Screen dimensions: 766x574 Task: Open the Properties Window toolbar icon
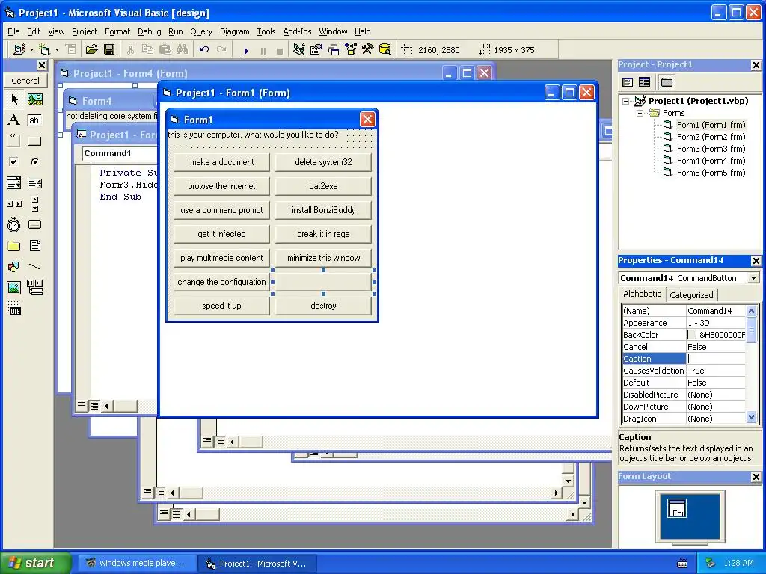click(x=316, y=50)
